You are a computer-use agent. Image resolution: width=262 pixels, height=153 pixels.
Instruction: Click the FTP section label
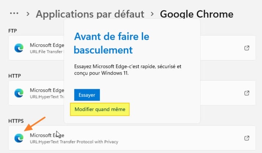tap(13, 30)
